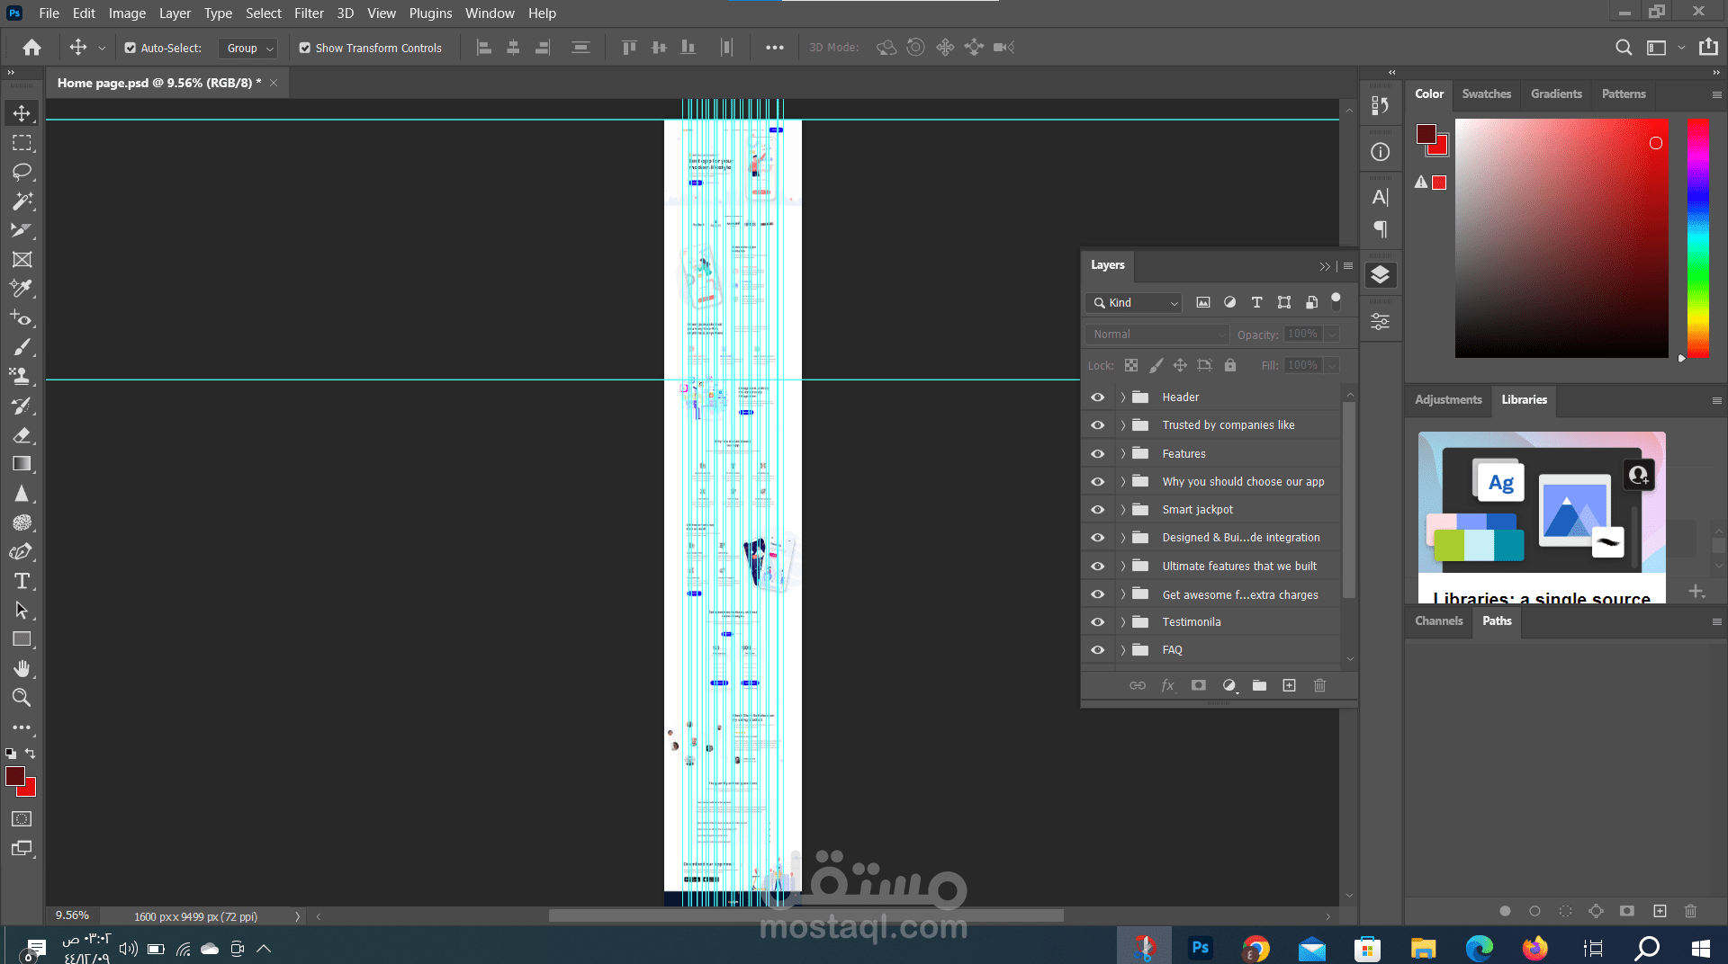
Task: Select the Frame tool
Action: coord(22,260)
